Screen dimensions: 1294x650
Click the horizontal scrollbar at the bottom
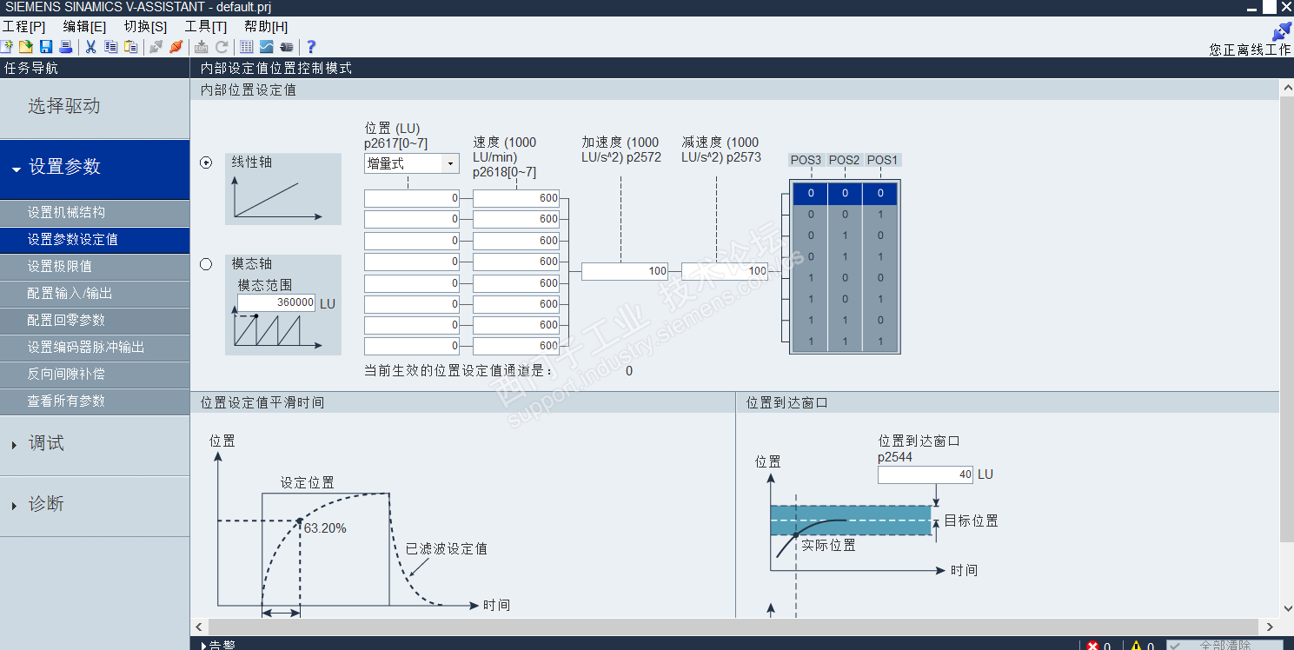(733, 627)
